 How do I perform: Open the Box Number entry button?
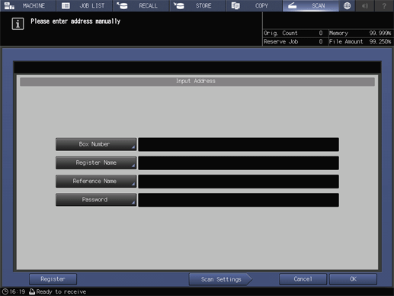click(96, 144)
